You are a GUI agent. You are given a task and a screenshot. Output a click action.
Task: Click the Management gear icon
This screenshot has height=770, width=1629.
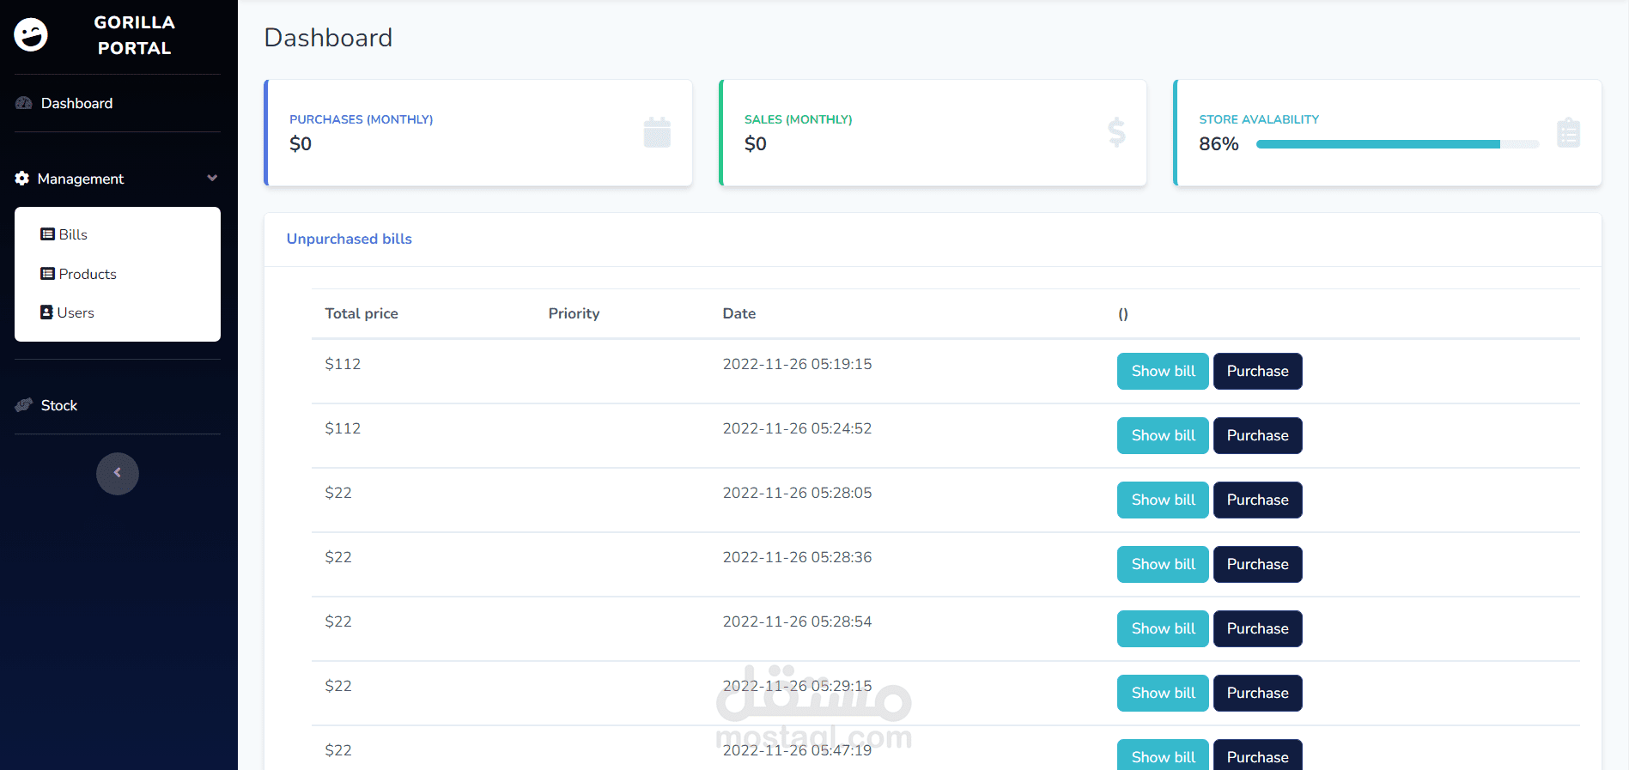[x=22, y=179]
